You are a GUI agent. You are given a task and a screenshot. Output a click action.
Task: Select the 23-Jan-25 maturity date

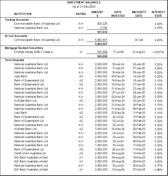[x=139, y=89]
